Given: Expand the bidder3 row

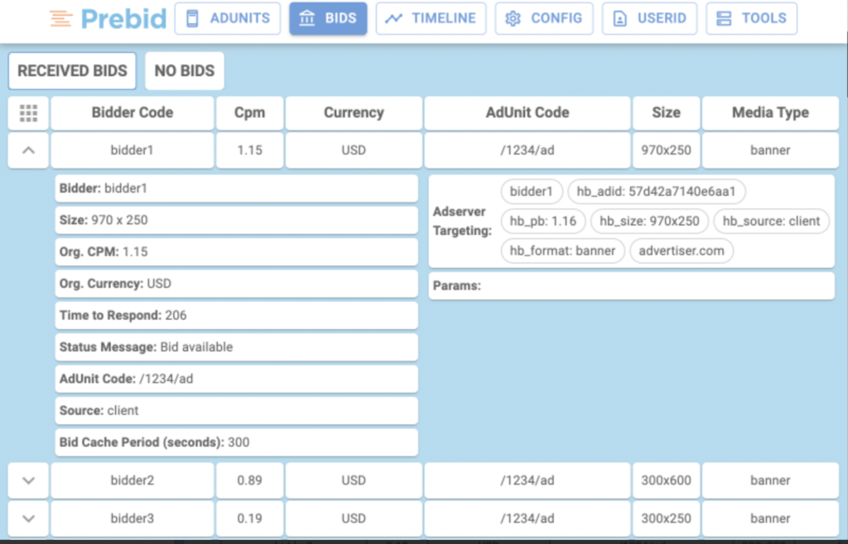Looking at the screenshot, I should (28, 518).
